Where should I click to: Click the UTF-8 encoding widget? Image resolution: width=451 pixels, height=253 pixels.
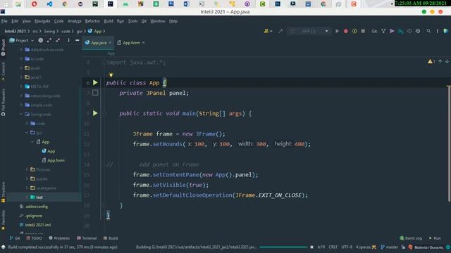(x=347, y=247)
